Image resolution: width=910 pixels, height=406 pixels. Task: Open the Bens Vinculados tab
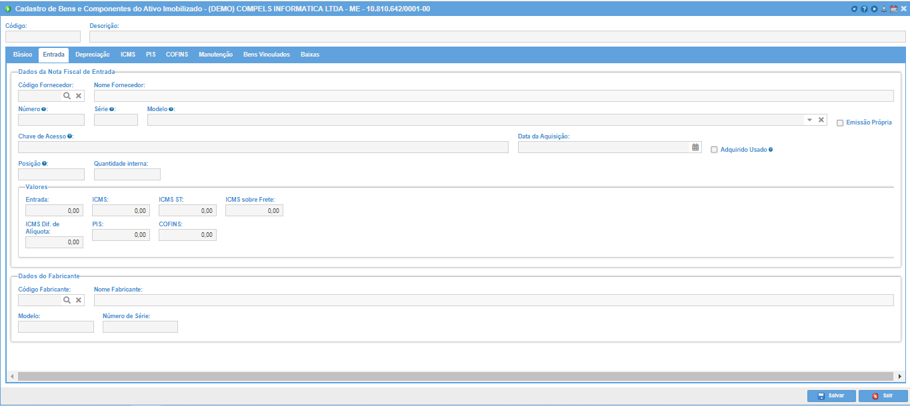pyautogui.click(x=267, y=55)
